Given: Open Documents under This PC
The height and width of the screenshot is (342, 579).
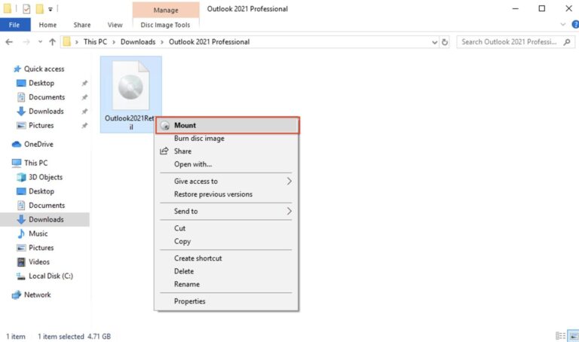Looking at the screenshot, I should tap(47, 205).
